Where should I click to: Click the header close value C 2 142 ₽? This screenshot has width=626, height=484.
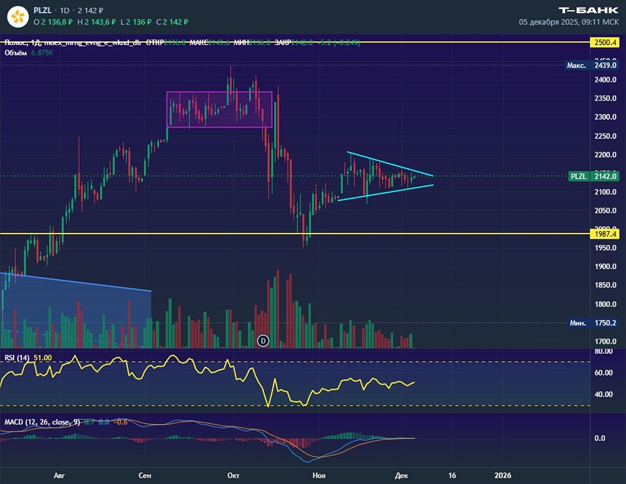pyautogui.click(x=172, y=22)
